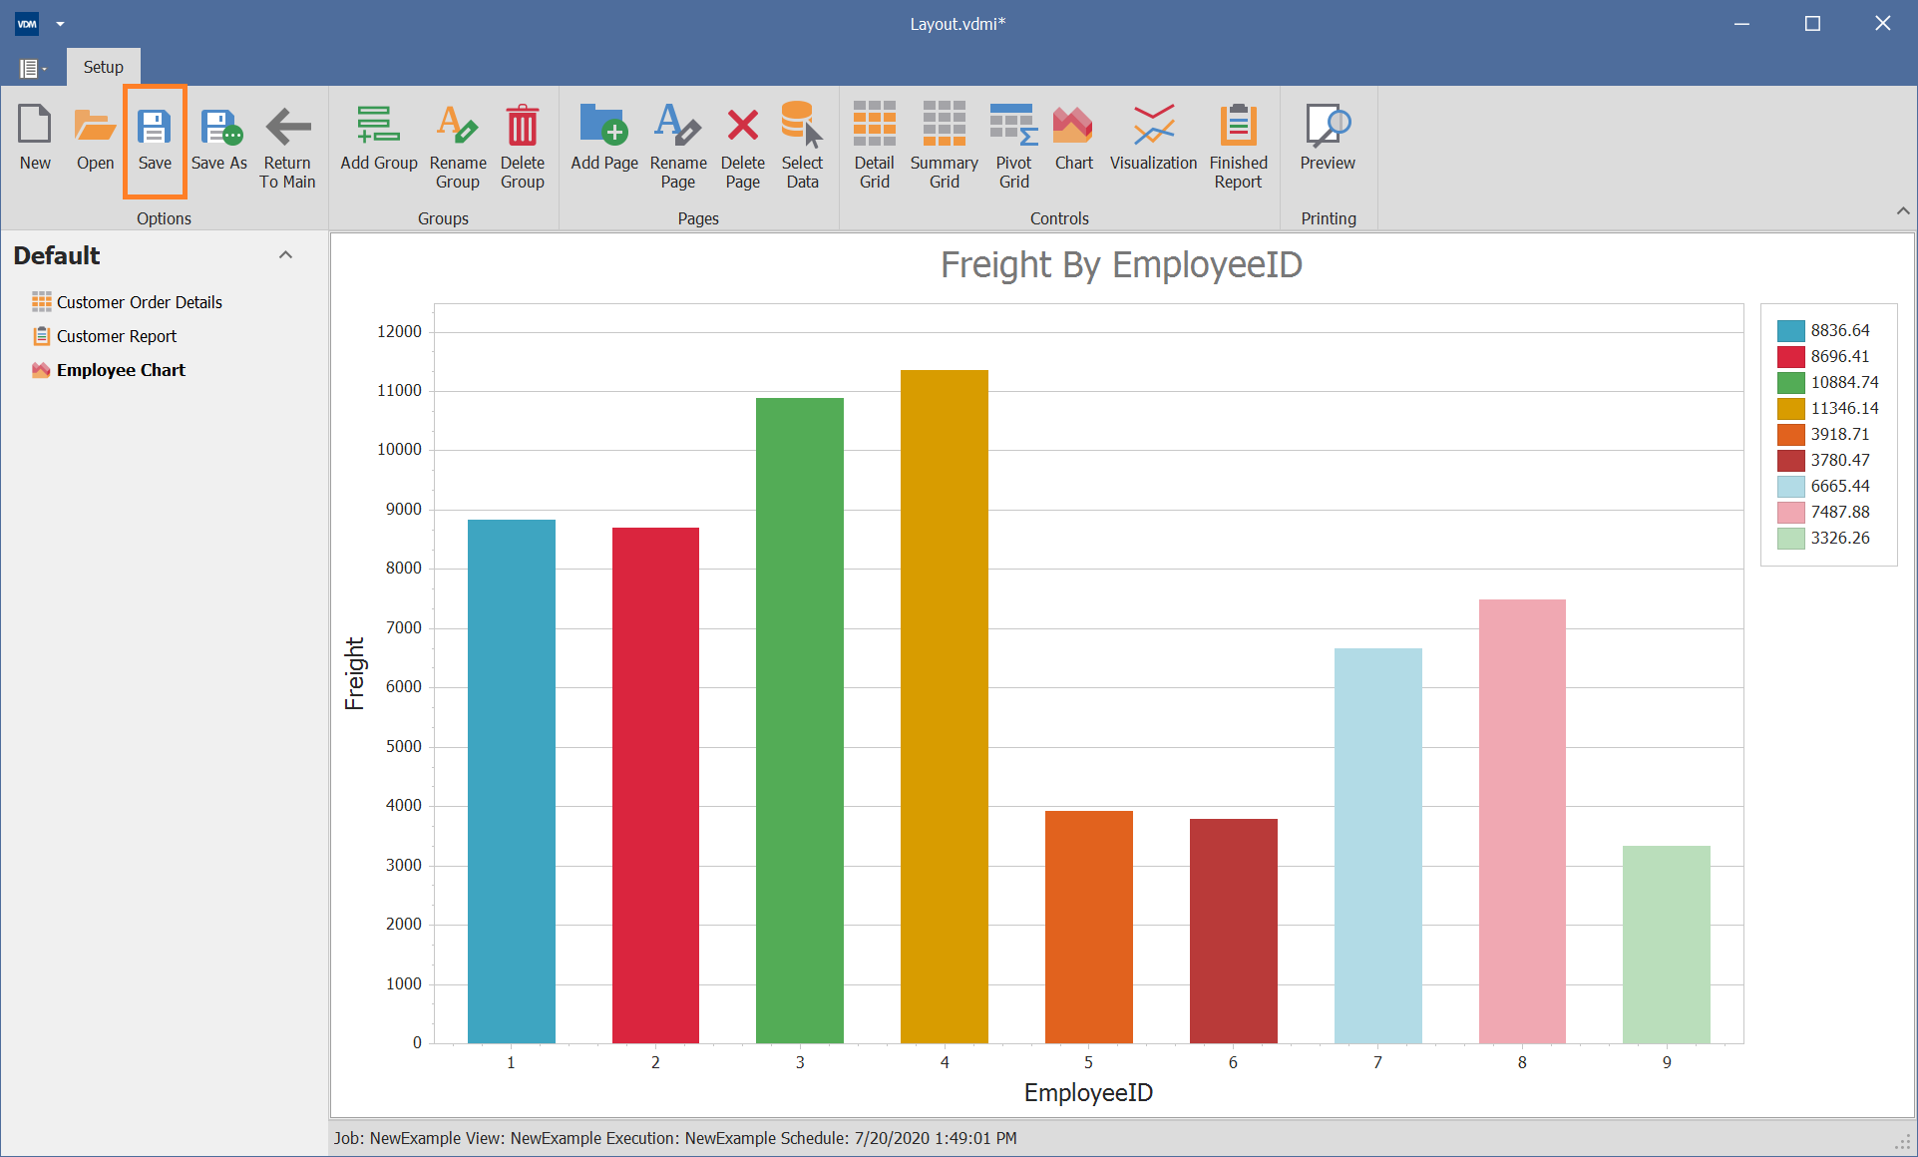Open Print Preview
Screen dimensions: 1918x1157
1328,140
